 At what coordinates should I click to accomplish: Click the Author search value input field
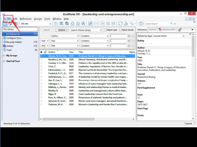(118, 36)
